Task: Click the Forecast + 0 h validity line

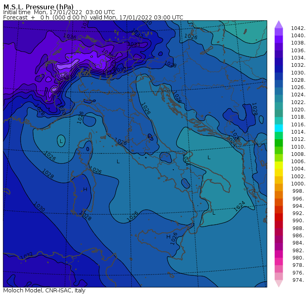Action: 93,17
